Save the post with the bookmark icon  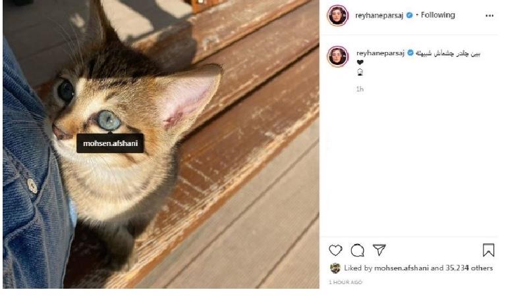pyautogui.click(x=488, y=250)
